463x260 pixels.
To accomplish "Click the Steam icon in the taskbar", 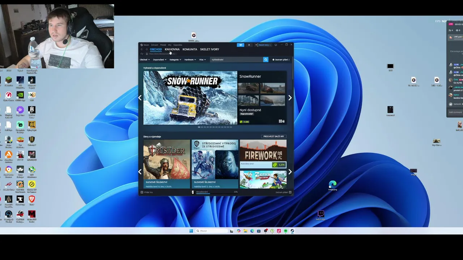I will [292, 231].
